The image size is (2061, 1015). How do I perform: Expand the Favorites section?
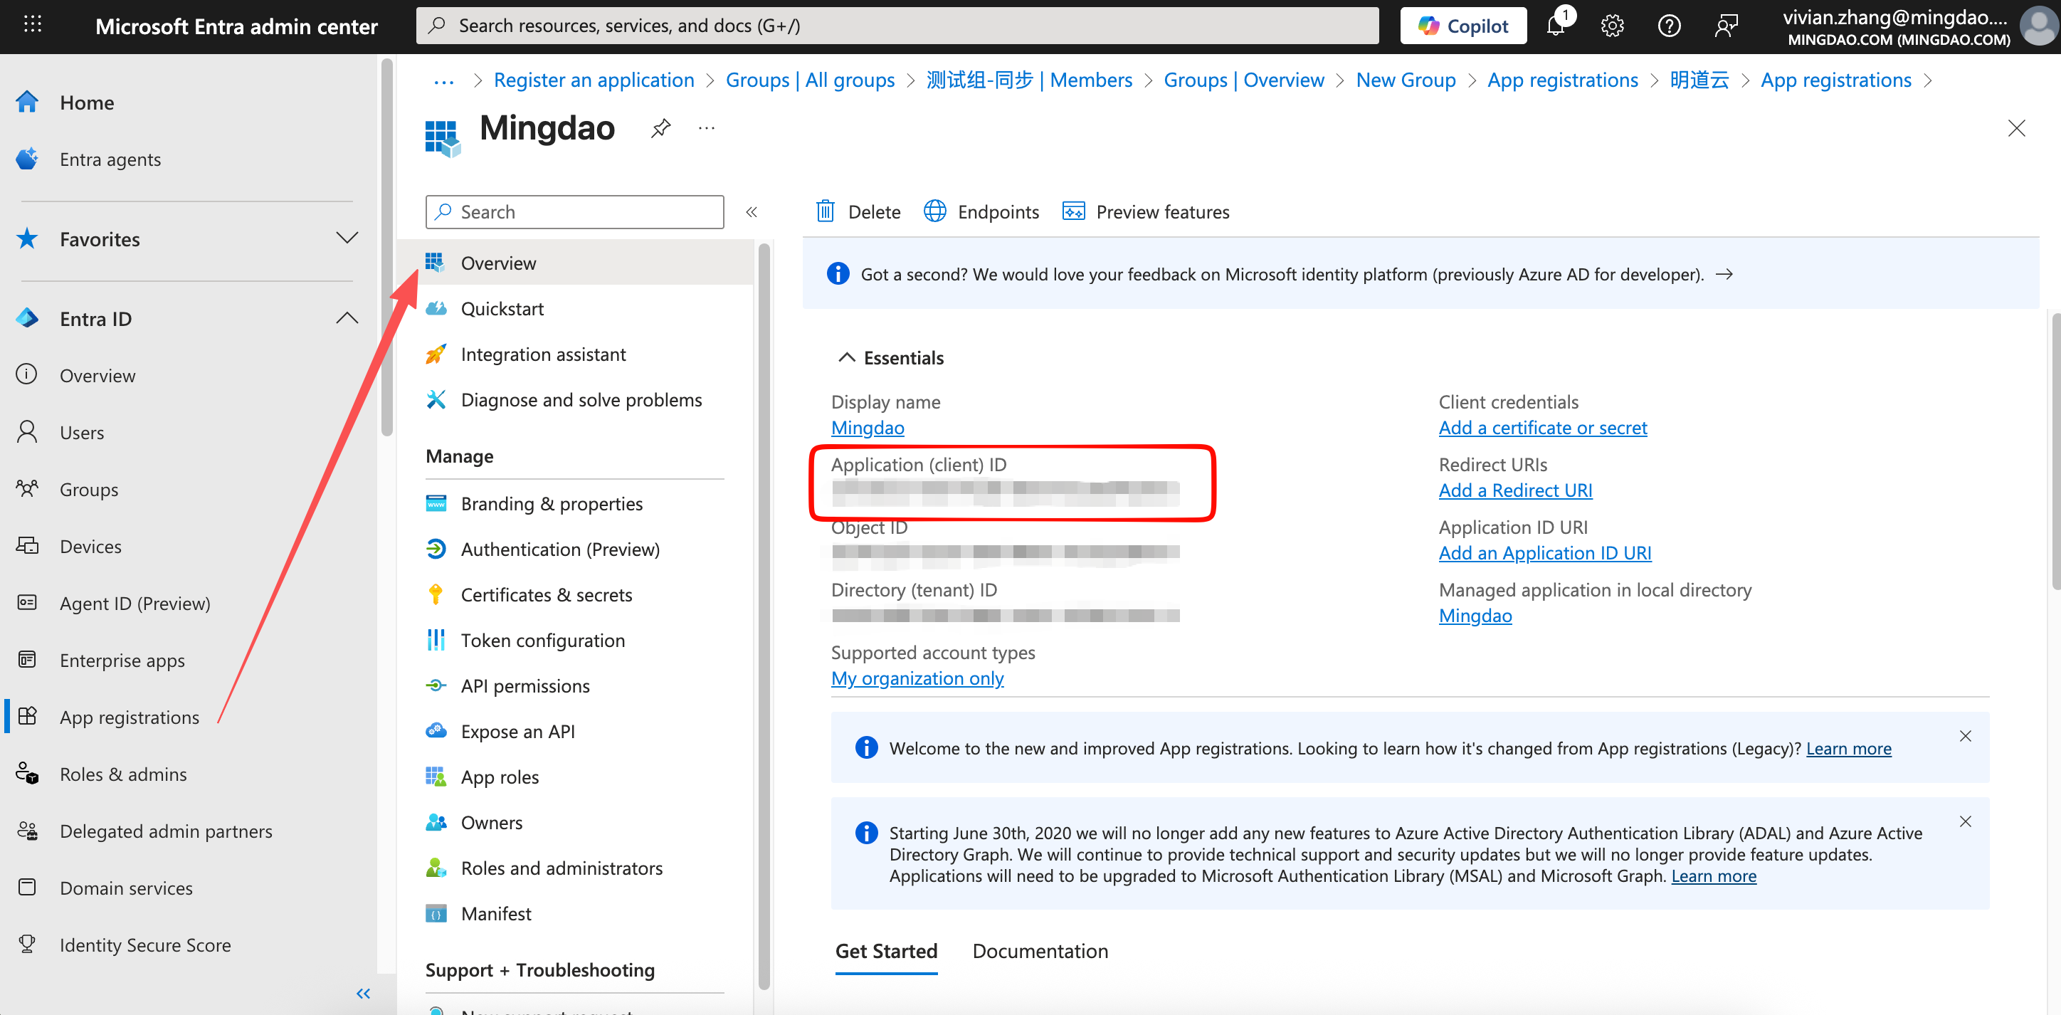[x=347, y=238]
